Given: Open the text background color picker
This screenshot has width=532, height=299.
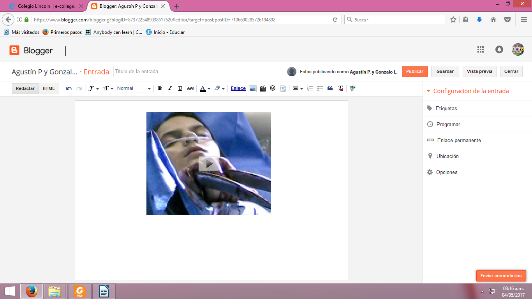Looking at the screenshot, I should tap(220, 88).
